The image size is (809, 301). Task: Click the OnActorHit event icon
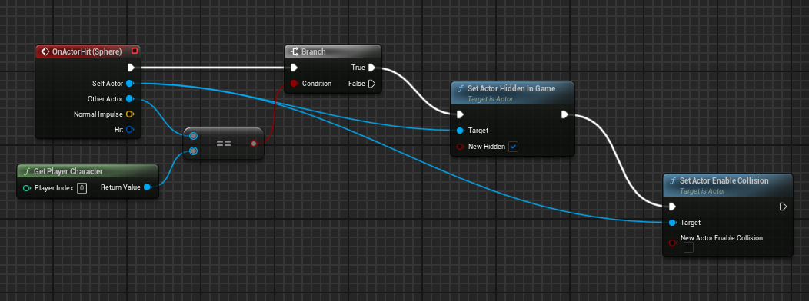[x=45, y=51]
